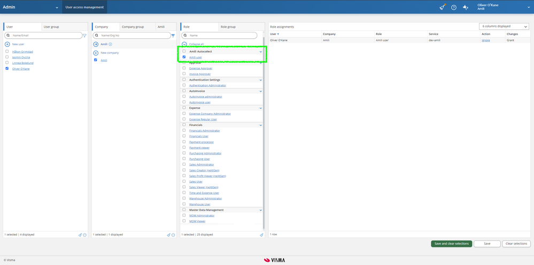This screenshot has height=265, width=534.
Task: Click the filter icon in Company panel
Action: 173,35
